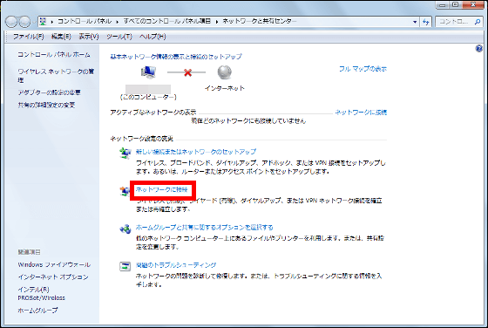Click the Internet globe icon
The height and width of the screenshot is (328, 488).
tap(225, 72)
